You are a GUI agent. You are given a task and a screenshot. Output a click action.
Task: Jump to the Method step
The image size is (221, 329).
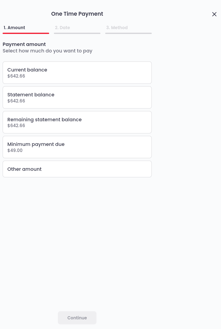[117, 28]
